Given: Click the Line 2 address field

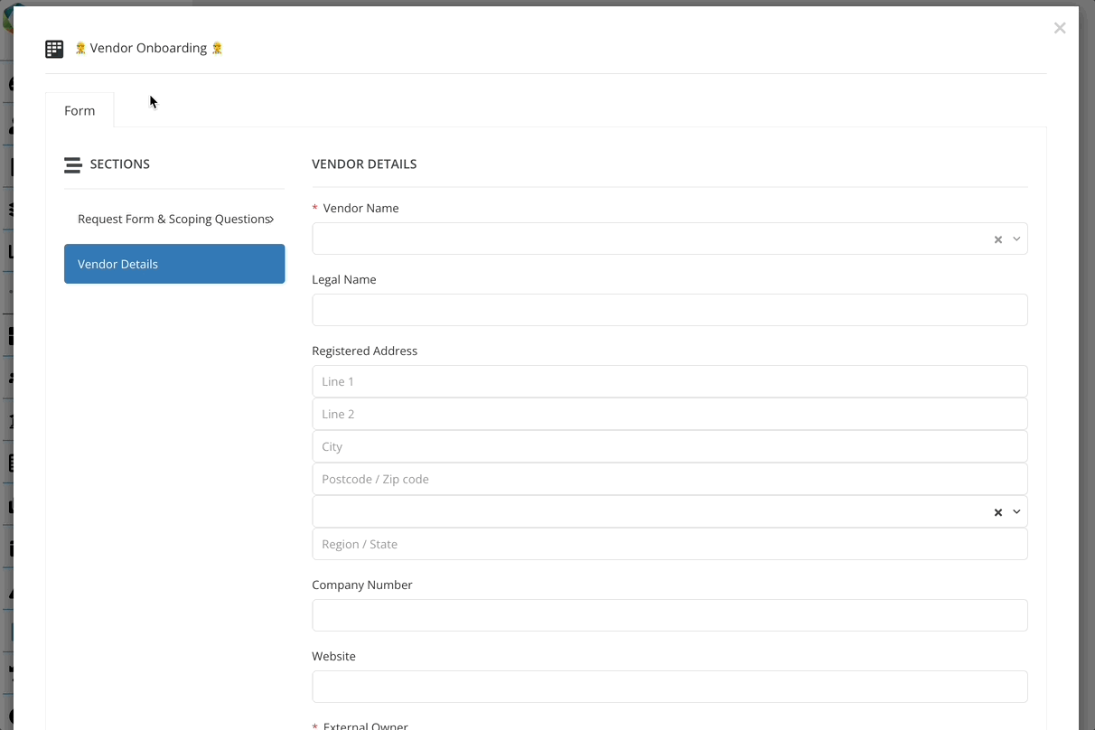Looking at the screenshot, I should (669, 413).
